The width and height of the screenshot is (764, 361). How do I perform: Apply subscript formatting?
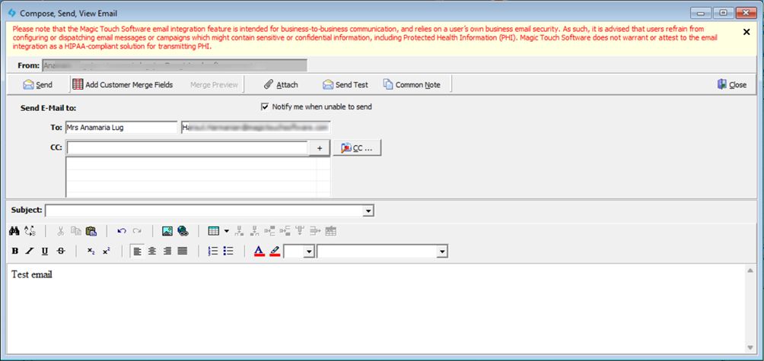(91, 251)
